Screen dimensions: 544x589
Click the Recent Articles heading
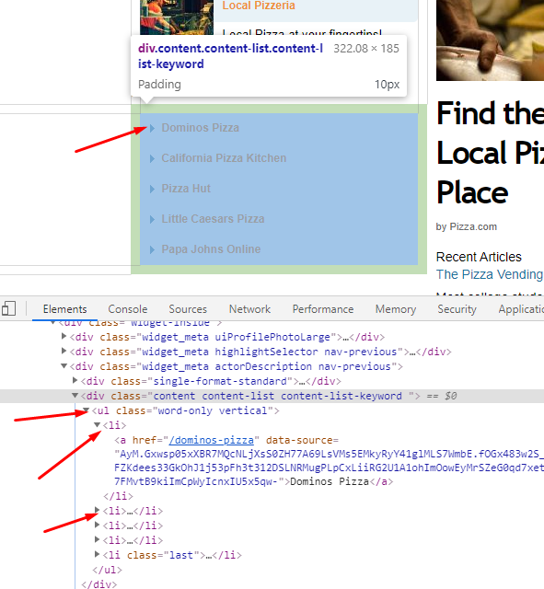point(479,257)
